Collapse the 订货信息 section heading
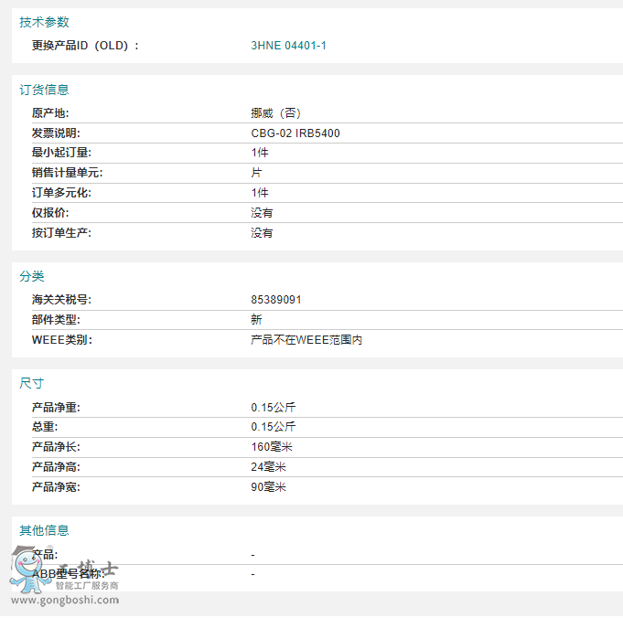The height and width of the screenshot is (618, 623). click(44, 90)
